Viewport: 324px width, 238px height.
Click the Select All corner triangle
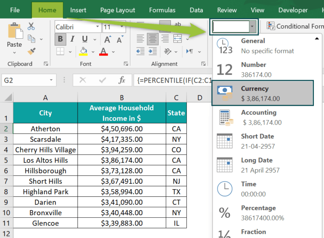click(x=8, y=97)
